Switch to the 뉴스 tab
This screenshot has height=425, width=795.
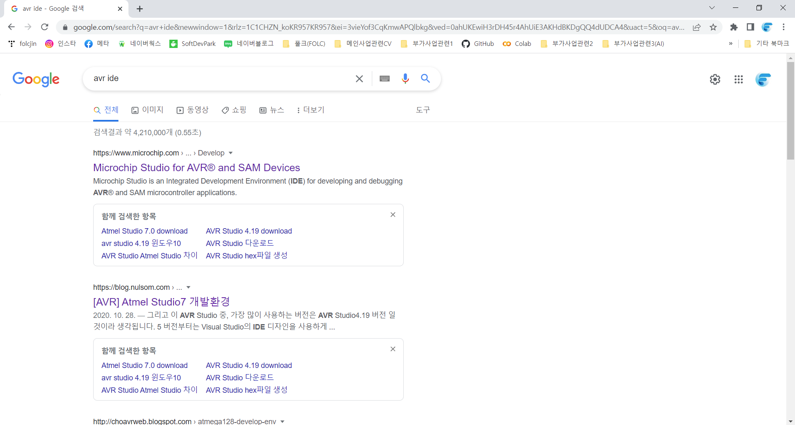(x=272, y=110)
